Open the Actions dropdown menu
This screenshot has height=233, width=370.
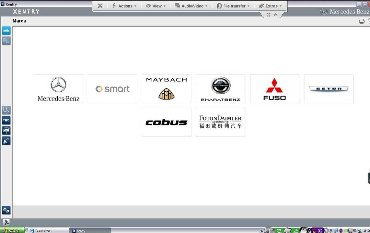[x=124, y=6]
